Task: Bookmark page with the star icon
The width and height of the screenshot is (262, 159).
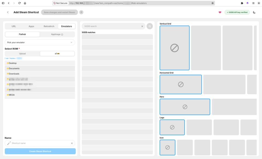Action: [x=213, y=3]
